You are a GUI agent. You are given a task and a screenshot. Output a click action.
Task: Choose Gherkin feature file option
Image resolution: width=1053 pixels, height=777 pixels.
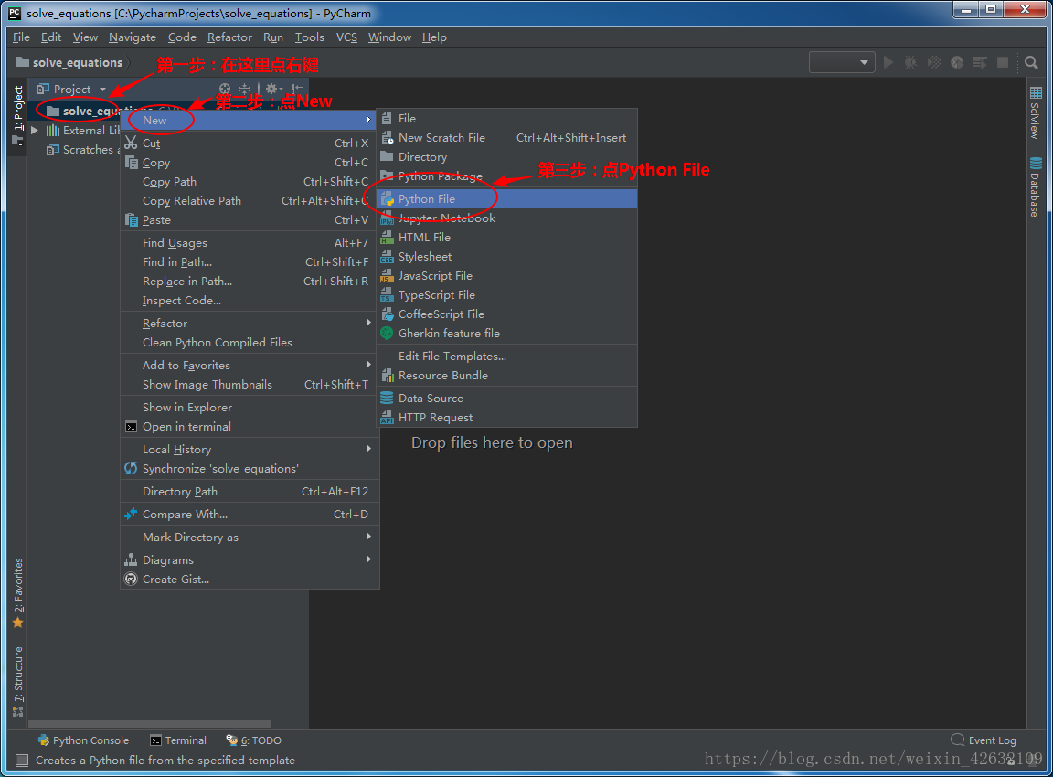click(507, 333)
